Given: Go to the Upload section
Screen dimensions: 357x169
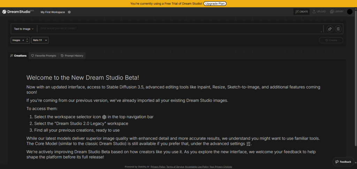Looking at the screenshot, I should point(319,12).
